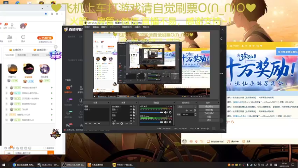This screenshot has width=298, height=168.
Task: Click 你可领取命运图标 blue banner button
Action: tap(287, 52)
